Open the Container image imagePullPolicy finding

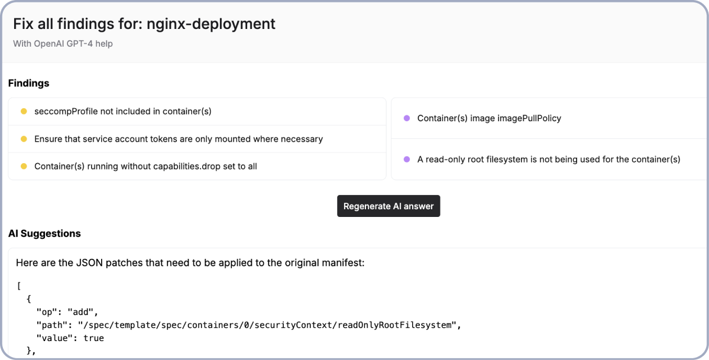[489, 118]
